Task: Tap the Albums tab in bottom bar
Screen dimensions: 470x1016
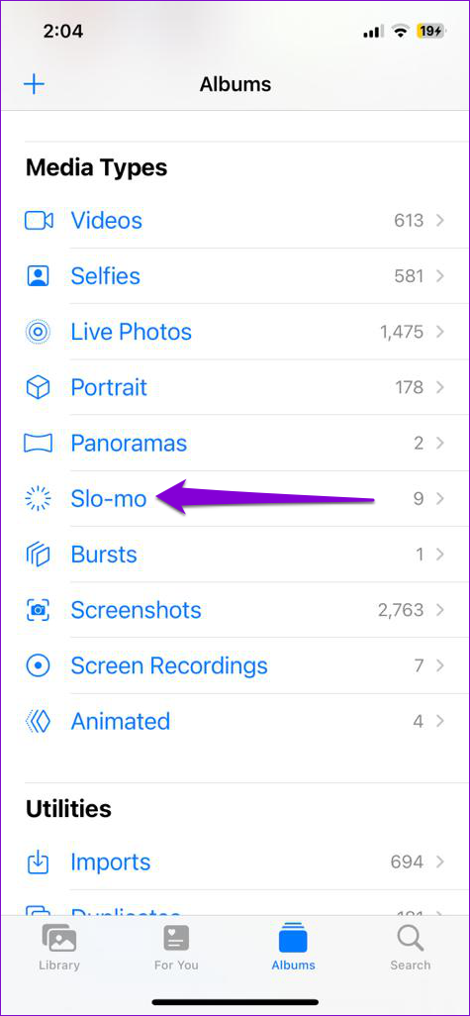Action: 293,948
